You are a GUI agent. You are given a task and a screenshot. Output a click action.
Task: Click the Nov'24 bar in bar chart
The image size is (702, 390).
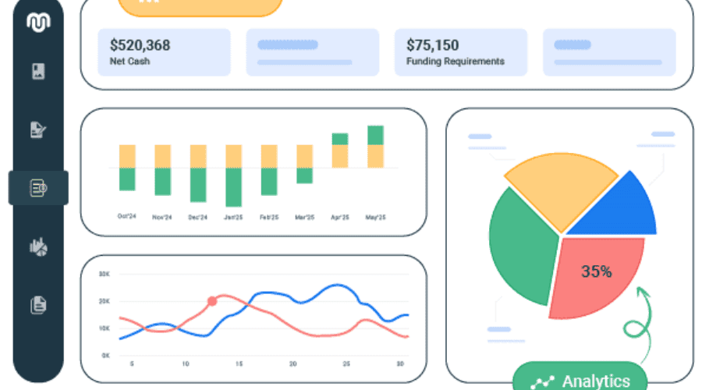tap(162, 170)
